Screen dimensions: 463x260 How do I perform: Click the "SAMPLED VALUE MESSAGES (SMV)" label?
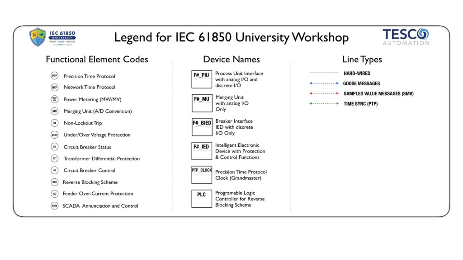378,94
